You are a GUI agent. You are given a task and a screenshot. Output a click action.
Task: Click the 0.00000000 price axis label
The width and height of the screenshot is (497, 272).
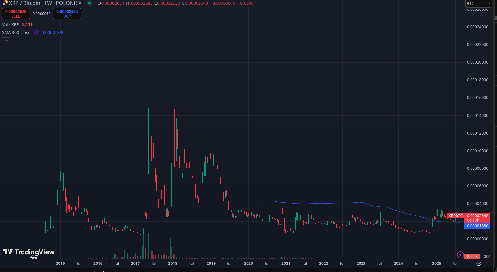click(x=477, y=239)
